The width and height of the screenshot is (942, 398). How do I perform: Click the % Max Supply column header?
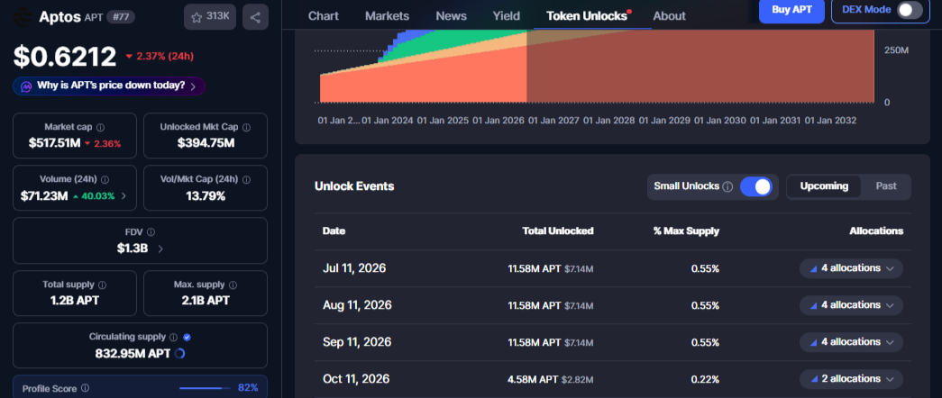tap(686, 231)
